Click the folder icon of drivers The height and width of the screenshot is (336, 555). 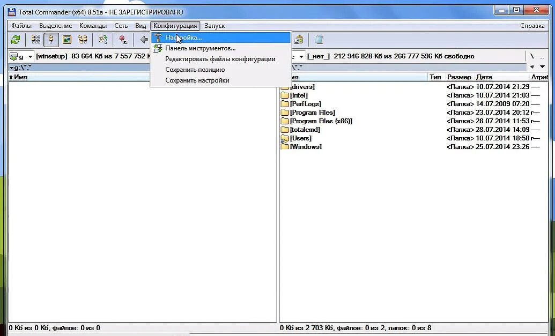tap(285, 87)
